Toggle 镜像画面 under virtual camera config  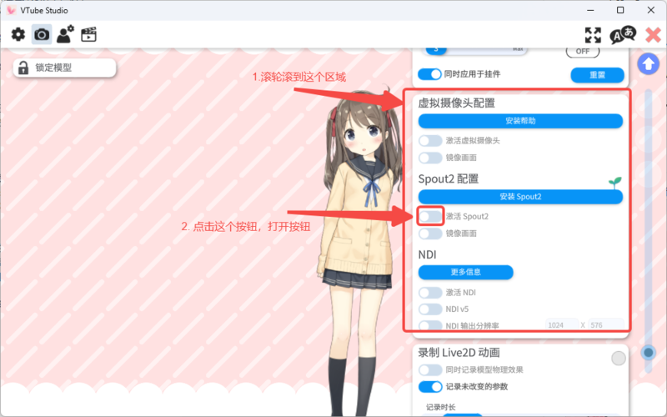click(430, 158)
